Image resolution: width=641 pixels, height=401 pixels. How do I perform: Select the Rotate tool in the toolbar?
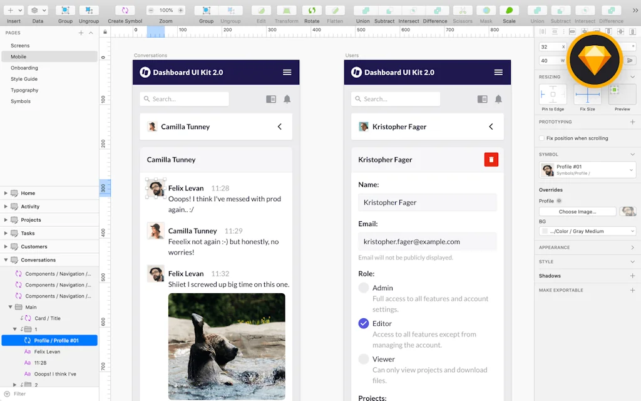[x=312, y=10]
